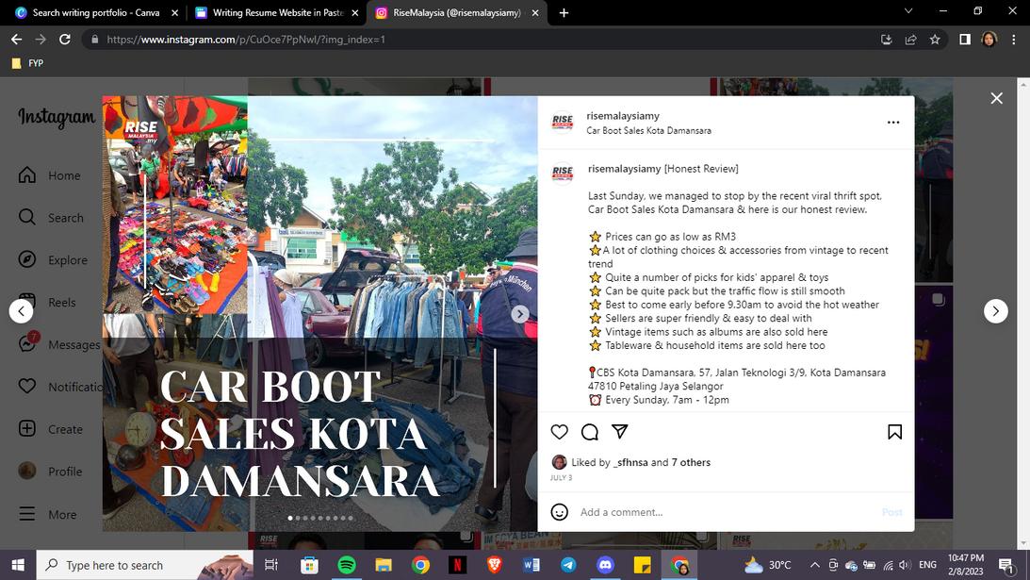1030x580 pixels.
Task: Open the emoji picker in the comment box
Action: point(559,511)
